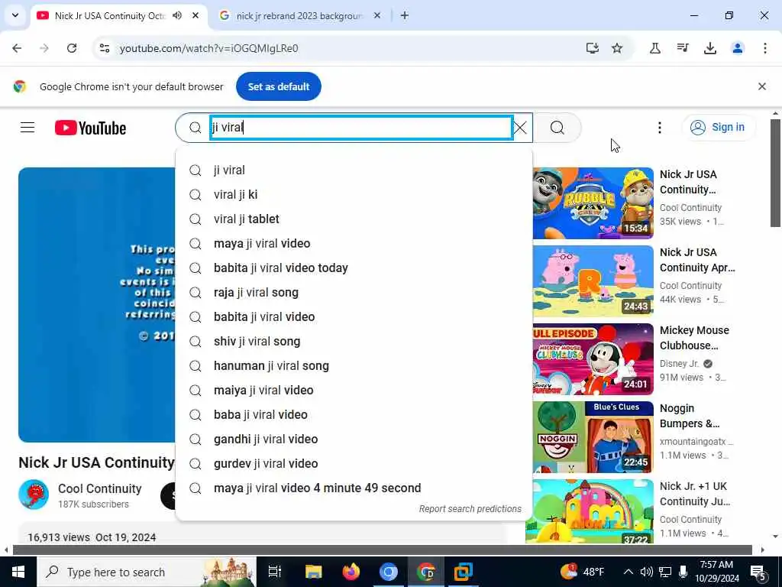Screen dimensions: 782x587
Task: Open YouTube settings three-dot menu
Action: [x=659, y=128]
